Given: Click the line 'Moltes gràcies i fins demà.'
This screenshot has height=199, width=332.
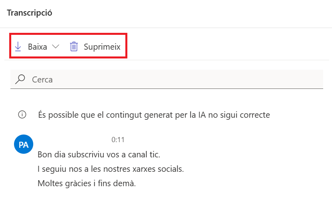Looking at the screenshot, I should (x=87, y=183).
